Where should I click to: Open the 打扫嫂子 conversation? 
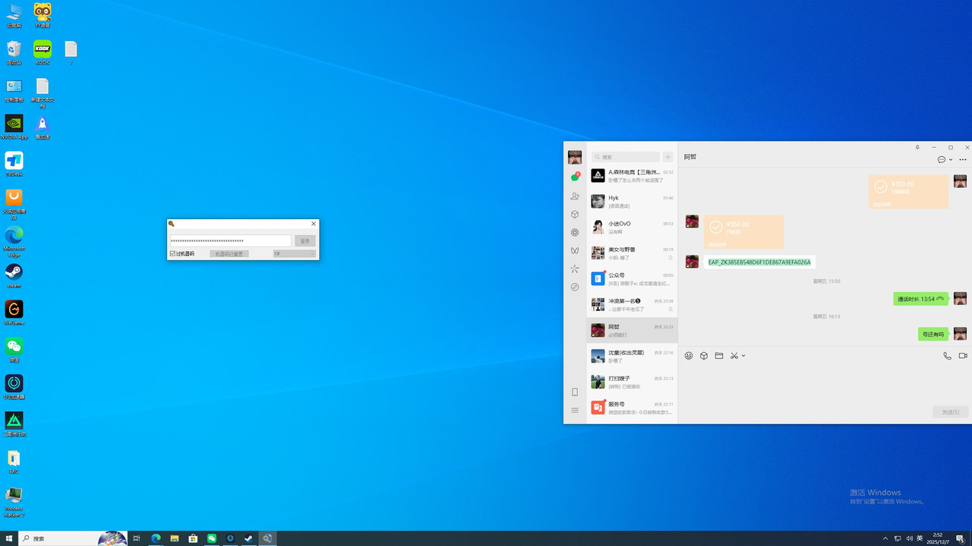[632, 382]
